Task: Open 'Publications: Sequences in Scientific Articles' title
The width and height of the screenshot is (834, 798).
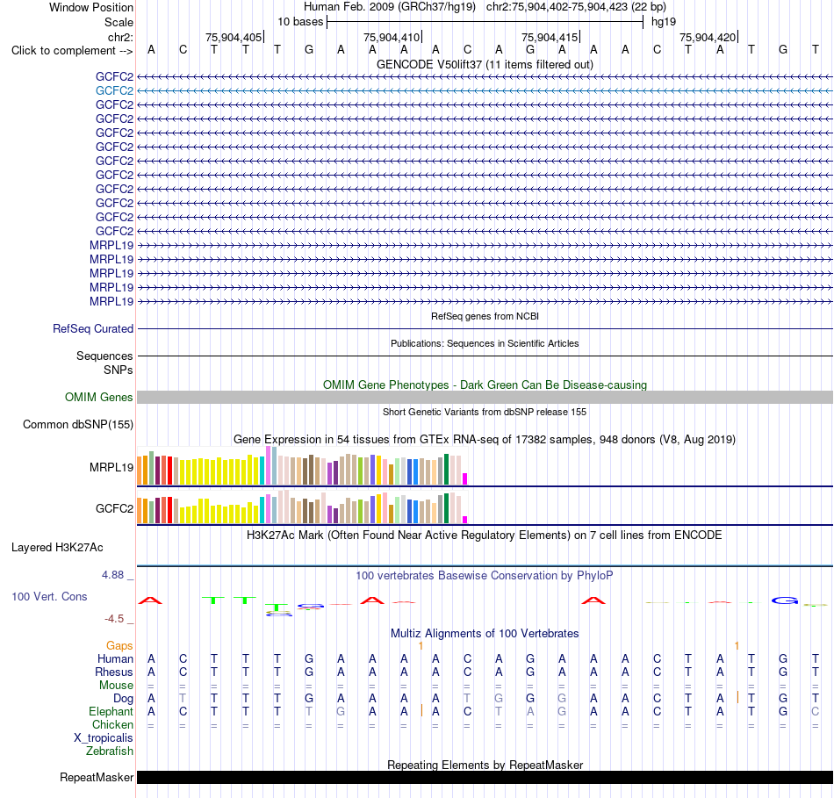Action: pos(485,343)
